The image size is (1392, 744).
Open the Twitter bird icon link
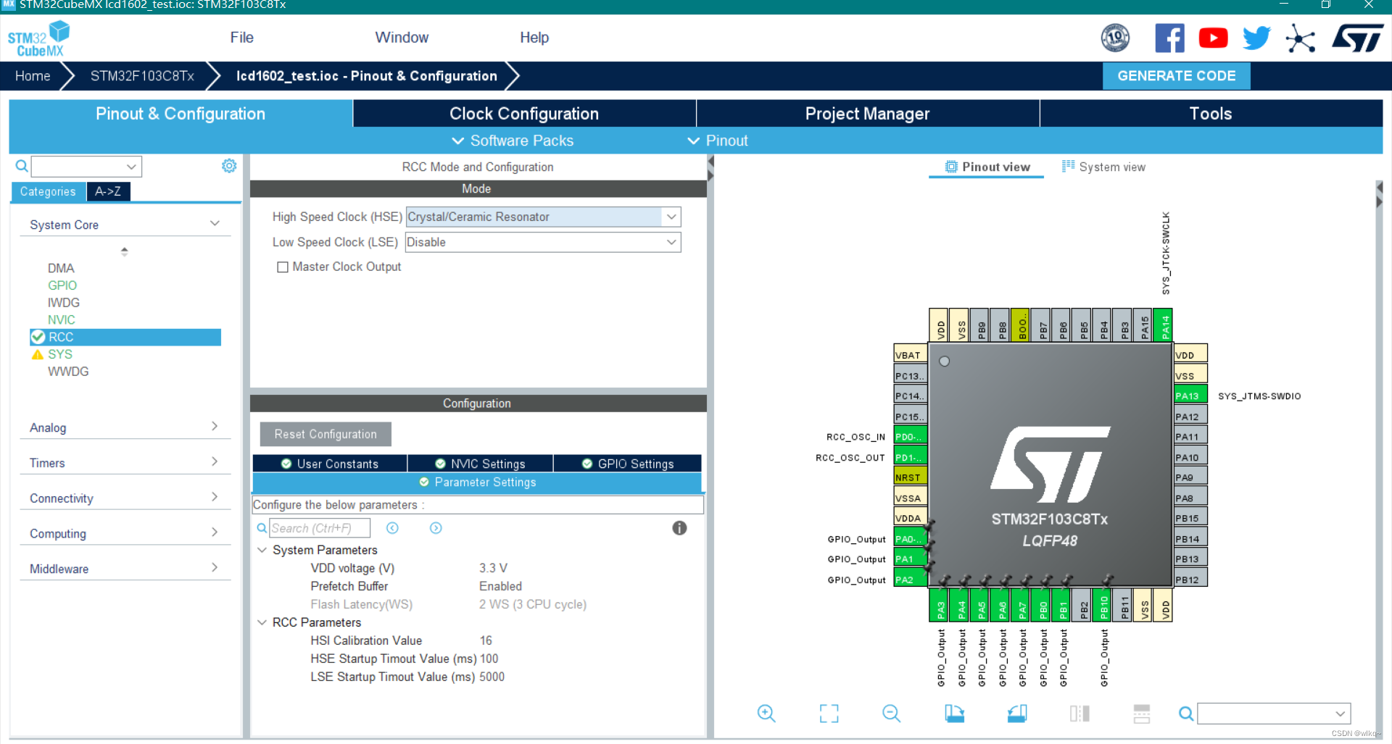(1256, 38)
